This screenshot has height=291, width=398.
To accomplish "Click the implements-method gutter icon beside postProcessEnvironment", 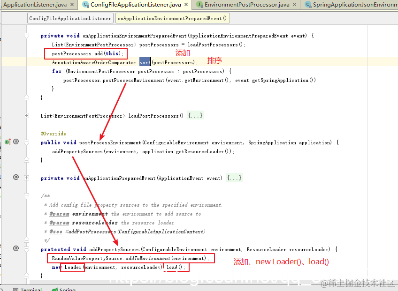I will [x=8, y=142].
